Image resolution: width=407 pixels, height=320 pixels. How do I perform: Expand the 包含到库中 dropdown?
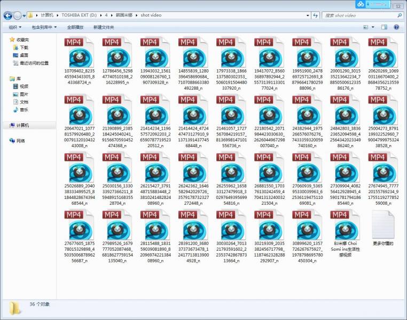coord(44,27)
